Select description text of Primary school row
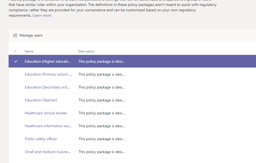 101,74
